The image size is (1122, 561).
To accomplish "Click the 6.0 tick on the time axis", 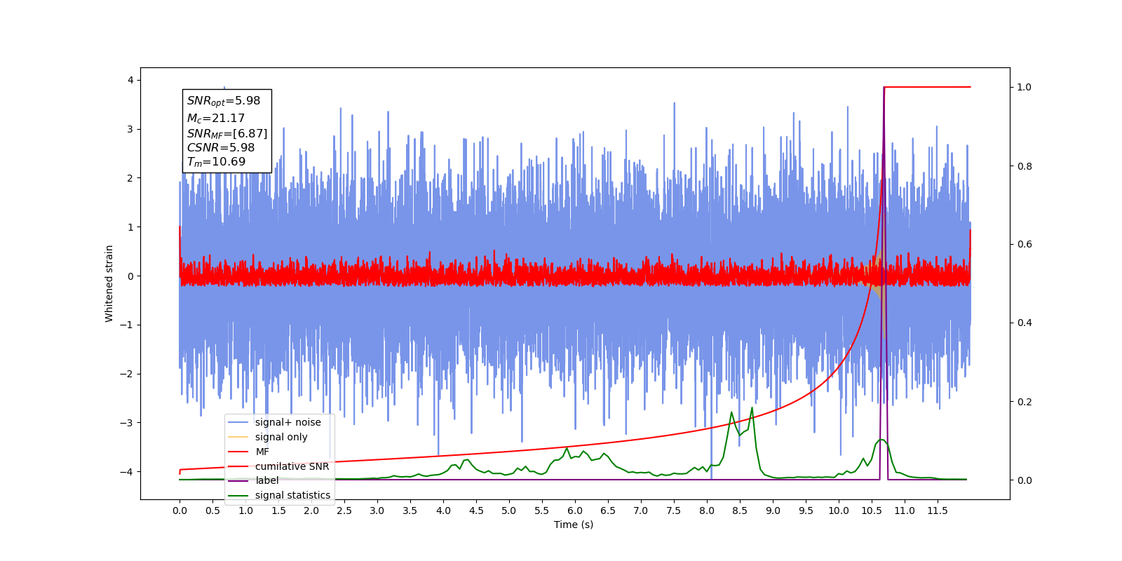I will [575, 511].
